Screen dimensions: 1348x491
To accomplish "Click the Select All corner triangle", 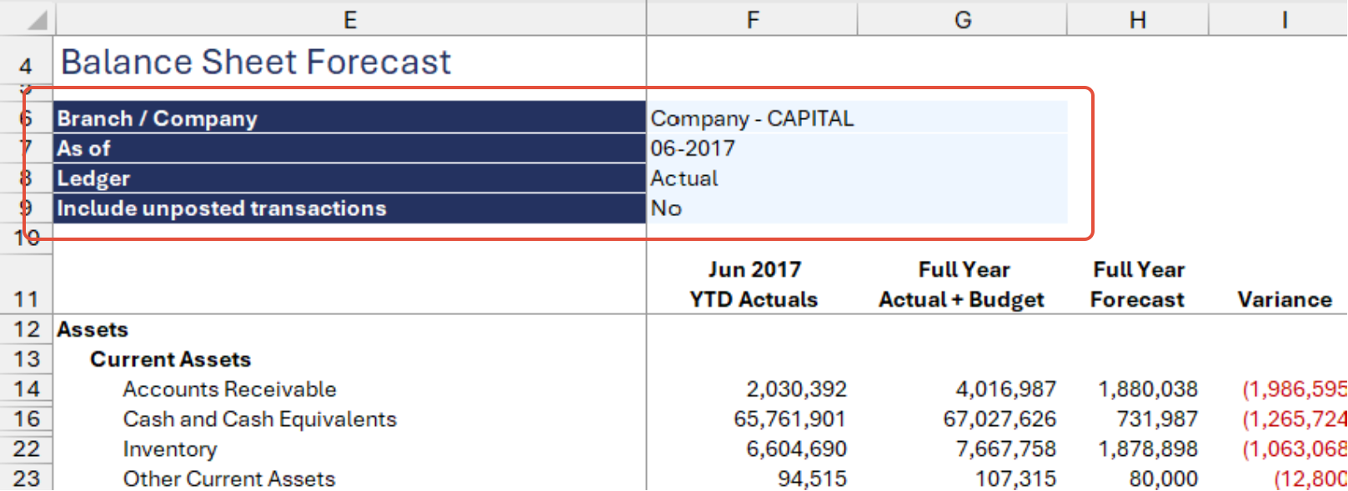I will (37, 19).
